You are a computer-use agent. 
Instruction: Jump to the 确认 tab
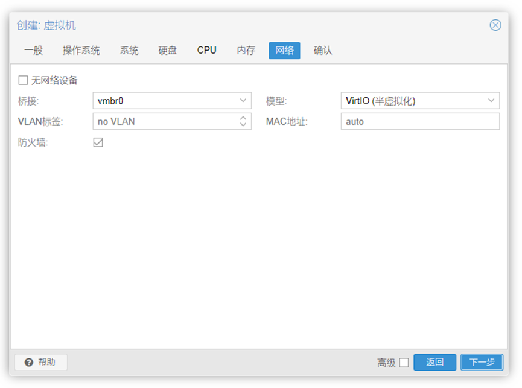point(323,51)
